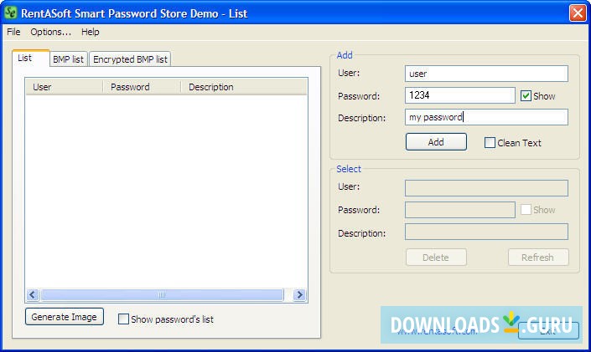Click the horizontal scrollbar thumb

pyautogui.click(x=162, y=295)
